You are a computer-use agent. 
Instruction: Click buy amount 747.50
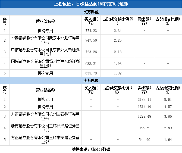pos(91,40)
